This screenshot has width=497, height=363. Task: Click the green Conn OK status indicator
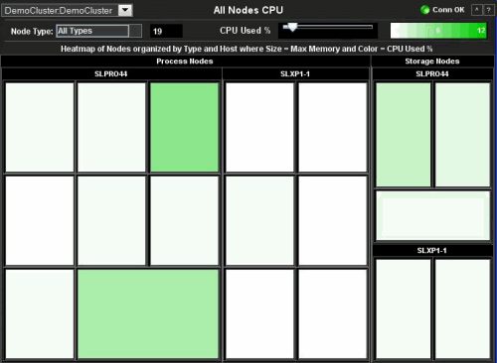[x=424, y=10]
